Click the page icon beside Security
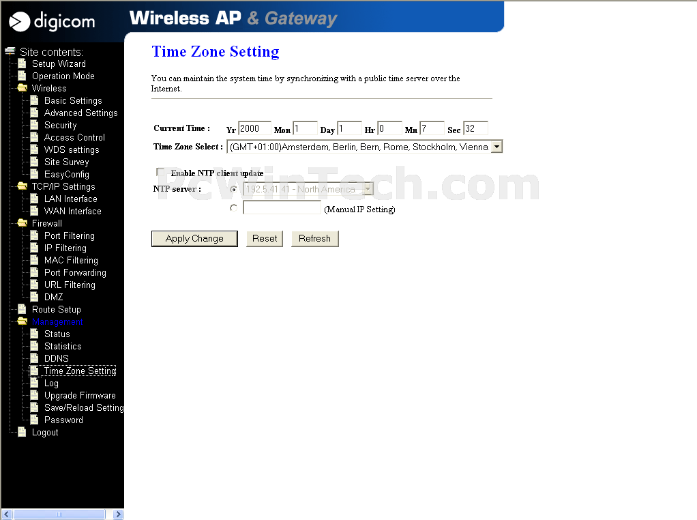Viewport: 697px width, 520px height. pos(34,125)
